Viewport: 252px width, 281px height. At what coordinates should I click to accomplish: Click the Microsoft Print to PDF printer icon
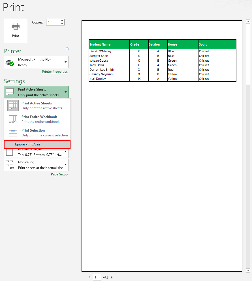9,62
